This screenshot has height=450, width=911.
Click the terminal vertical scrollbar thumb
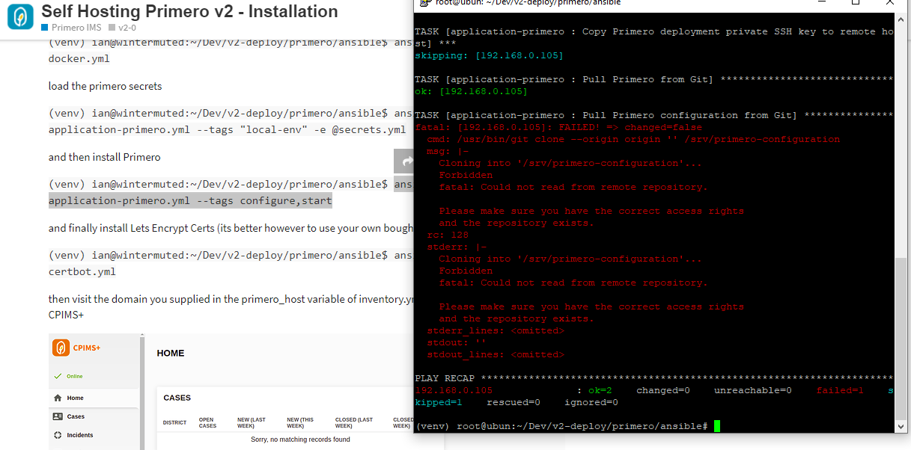click(x=901, y=339)
